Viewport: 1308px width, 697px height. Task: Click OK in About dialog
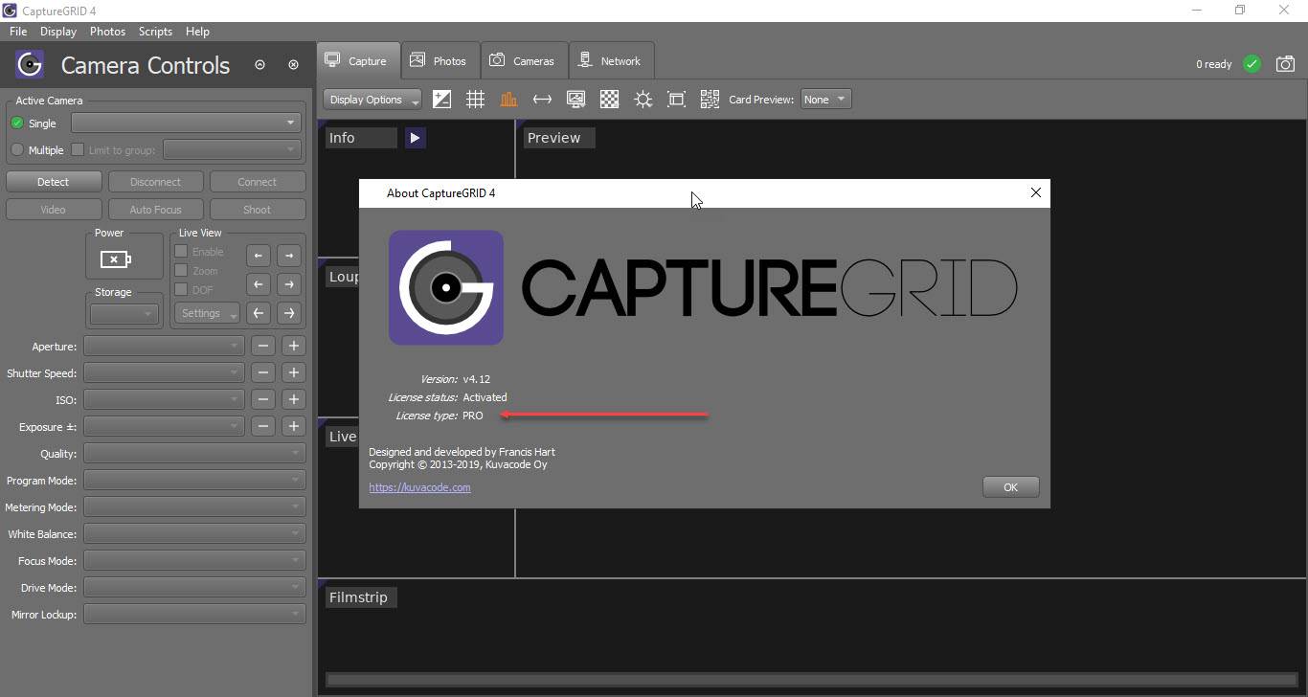[x=1010, y=487]
